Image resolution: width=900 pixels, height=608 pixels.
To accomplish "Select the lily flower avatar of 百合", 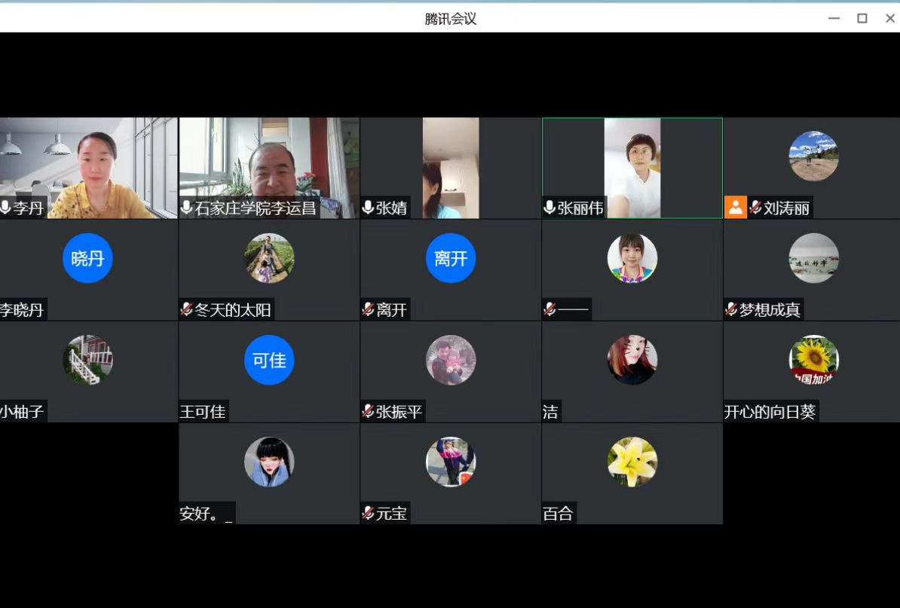I will (x=632, y=462).
